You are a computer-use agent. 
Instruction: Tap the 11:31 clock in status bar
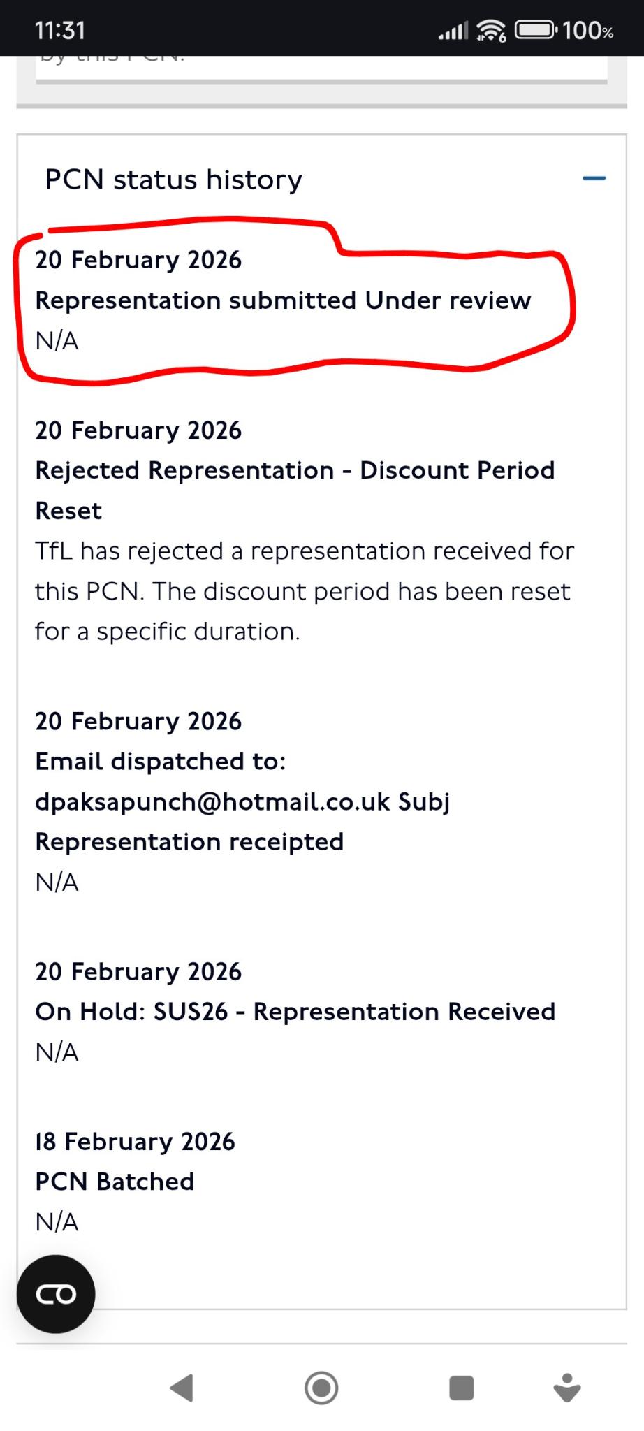59,30
